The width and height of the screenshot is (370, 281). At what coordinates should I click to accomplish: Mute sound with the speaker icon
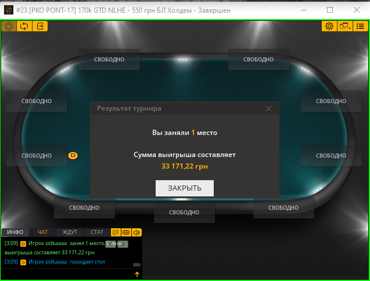[136, 232]
